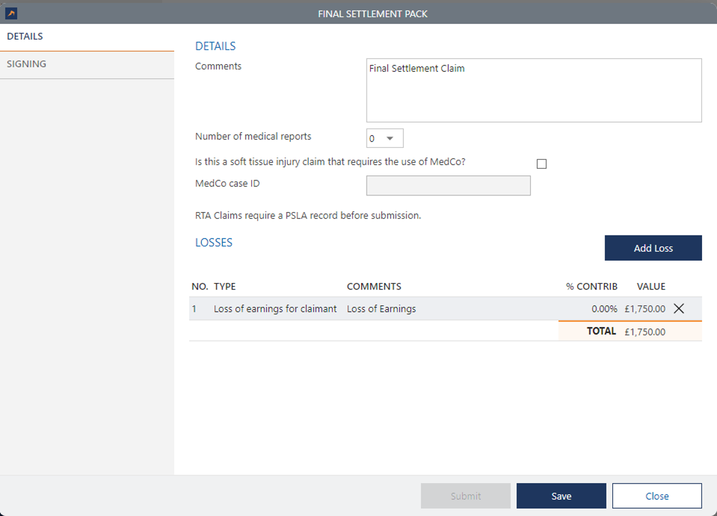Click the greyed-out Submit button
717x516 pixels.
465,496
